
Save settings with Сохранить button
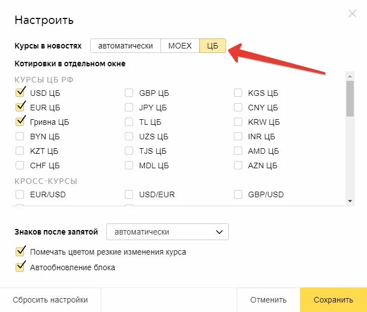(x=333, y=300)
